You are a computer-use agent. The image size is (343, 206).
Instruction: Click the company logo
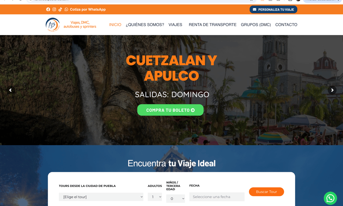tap(71, 25)
